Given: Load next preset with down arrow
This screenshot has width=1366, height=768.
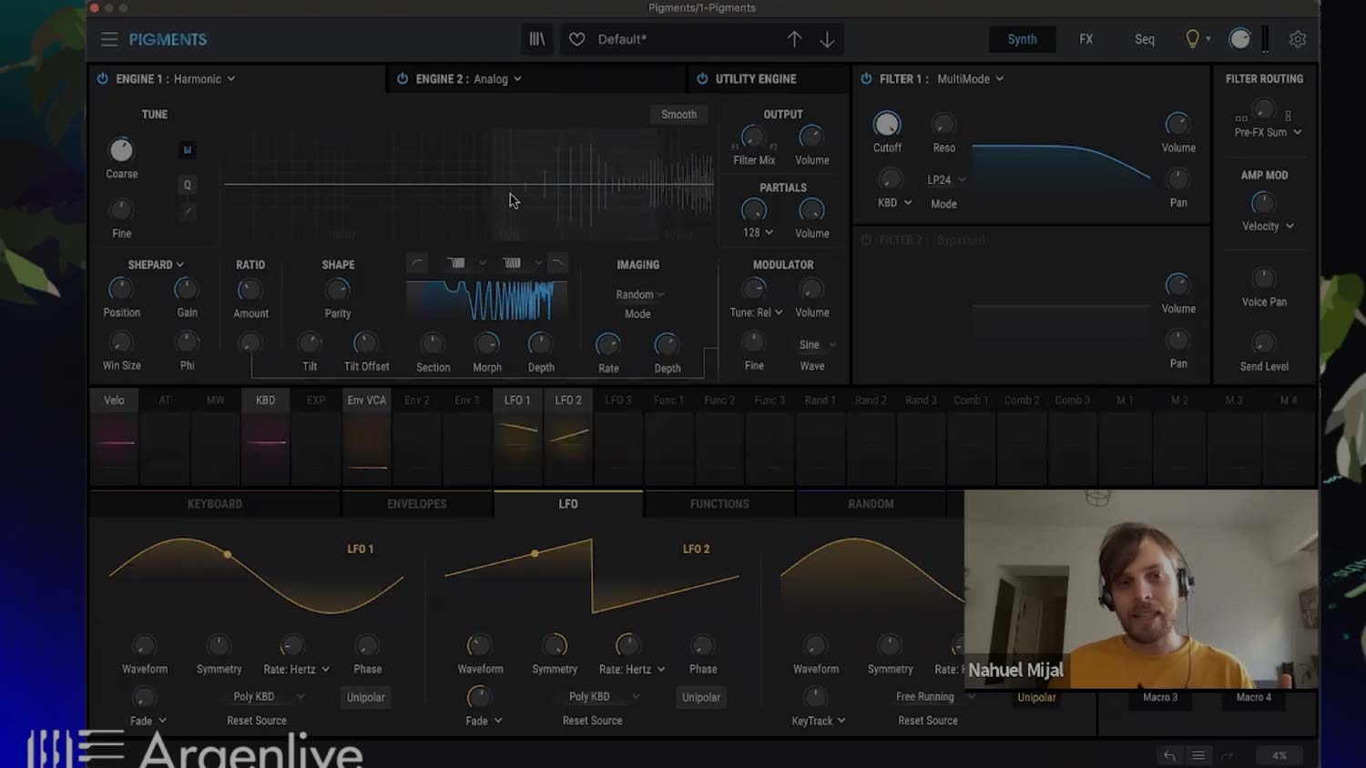Looking at the screenshot, I should [827, 39].
